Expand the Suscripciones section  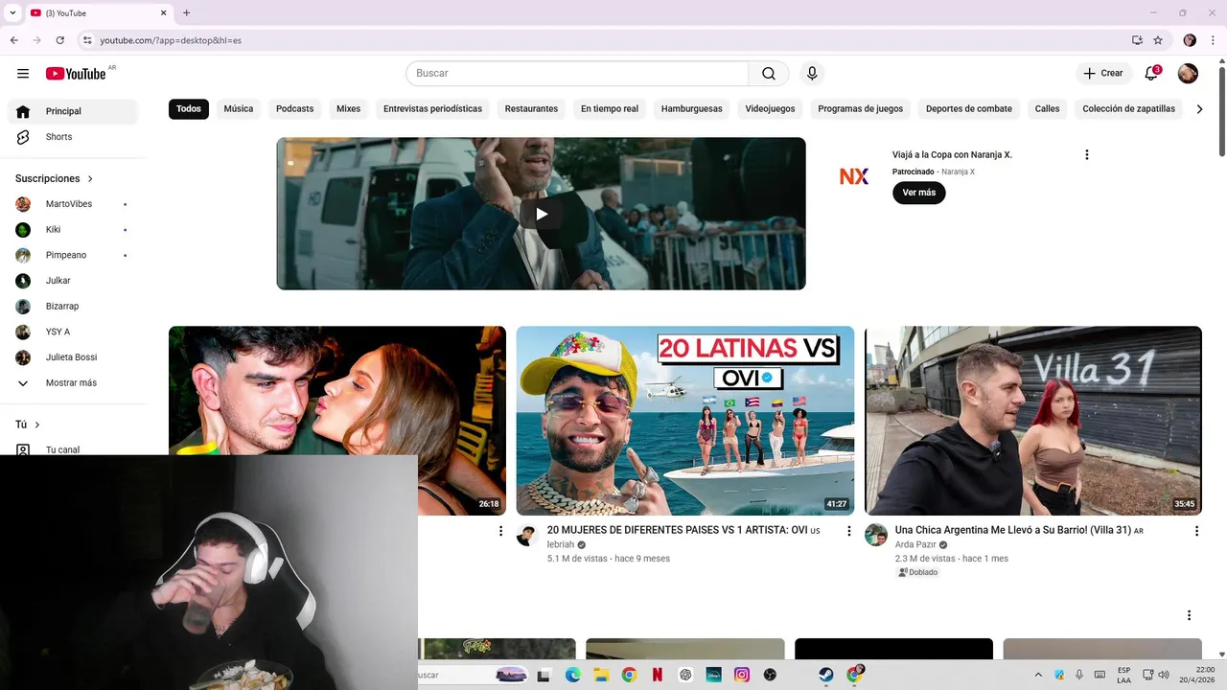[x=55, y=178]
